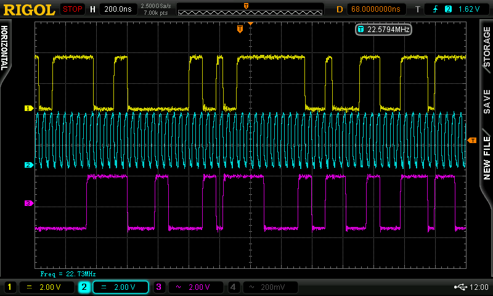Click the yellow channel 1 ground marker
Image resolution: width=493 pixels, height=296 pixels.
click(x=28, y=108)
